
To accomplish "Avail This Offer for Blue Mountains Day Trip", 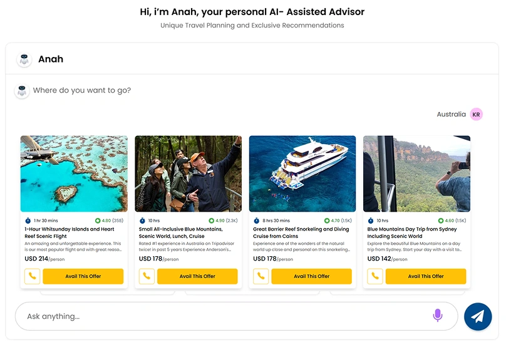I will coord(426,276).
